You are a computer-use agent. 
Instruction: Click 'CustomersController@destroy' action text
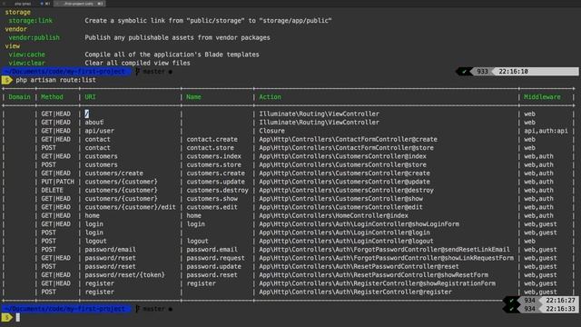pyautogui.click(x=384, y=191)
